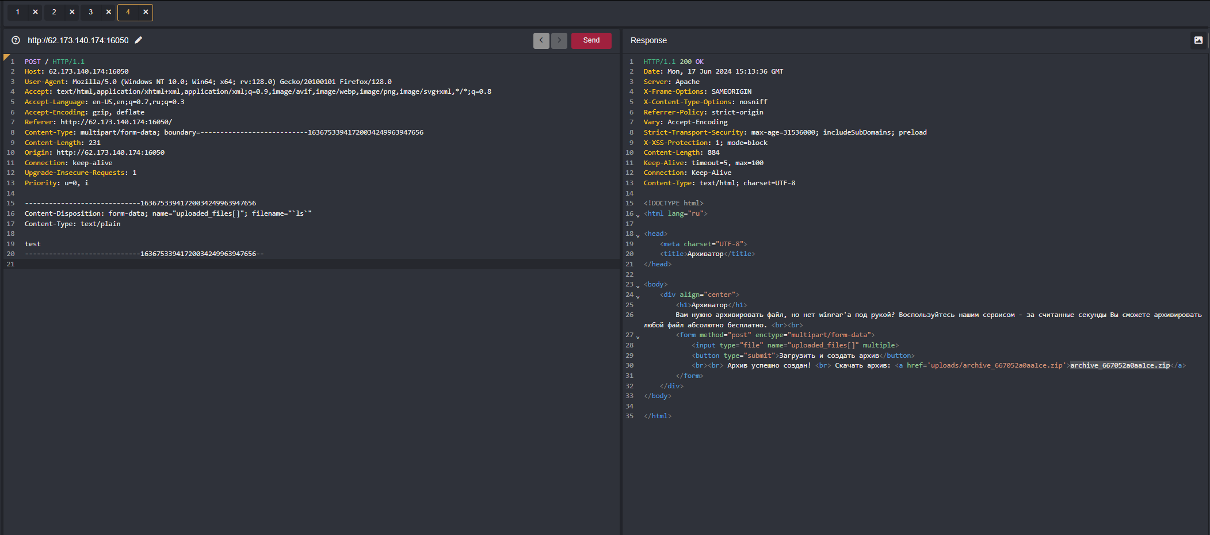This screenshot has width=1210, height=535.
Task: Click the Keep-Alive timeout header
Action: (x=703, y=163)
